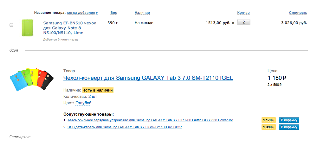Add the 1 390 ₽ USB cable to cart
317x146 pixels.
(289, 127)
